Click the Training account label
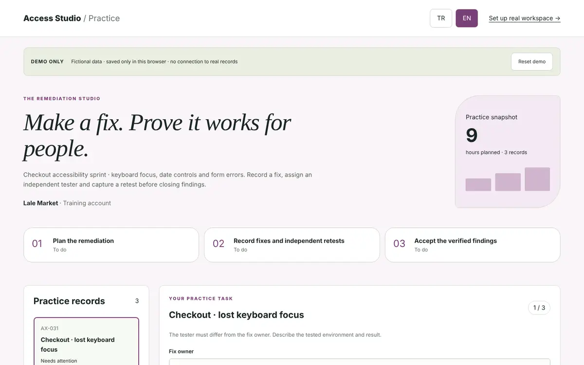 (x=87, y=203)
